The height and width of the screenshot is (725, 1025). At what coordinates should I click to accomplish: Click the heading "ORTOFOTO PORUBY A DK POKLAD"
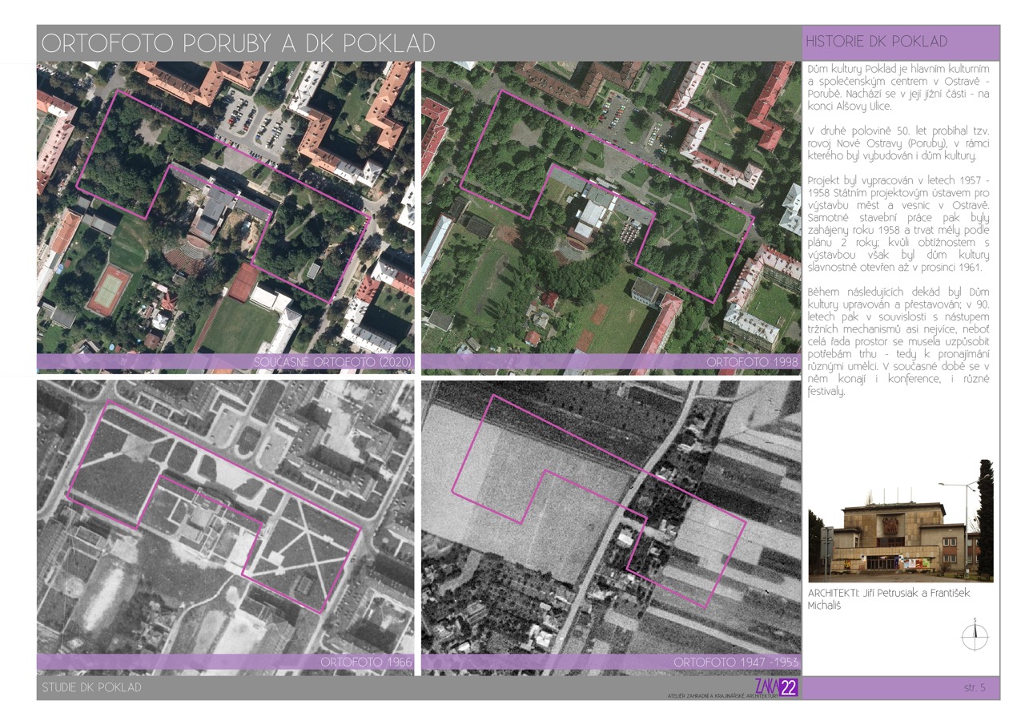(x=238, y=43)
